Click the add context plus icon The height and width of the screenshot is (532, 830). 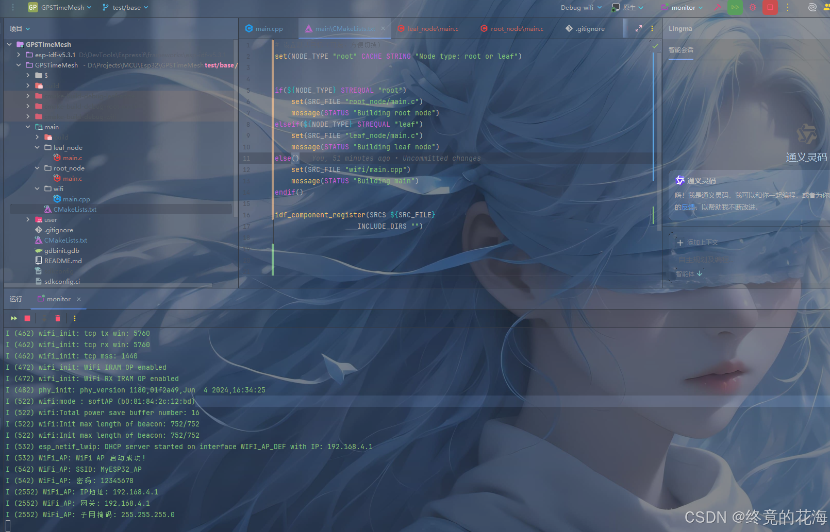(x=680, y=243)
